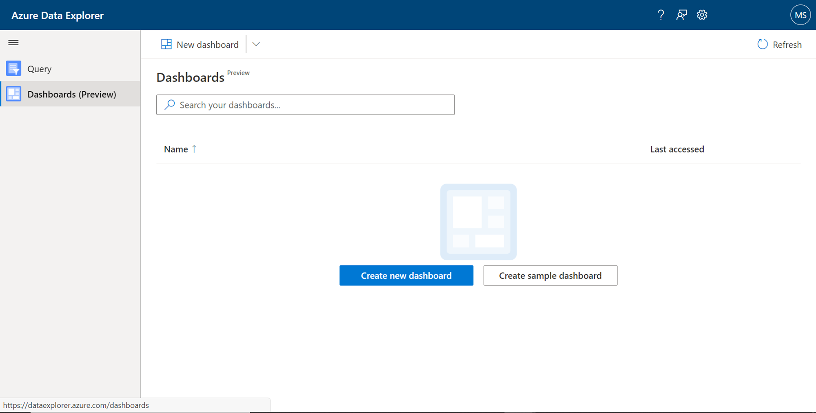Click the magnifier icon in search box
Viewport: 816px width, 413px height.
point(170,105)
